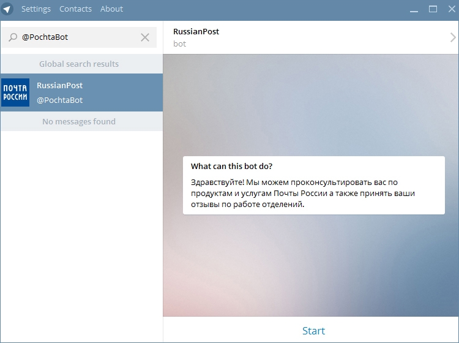Click the Telegram paper plane logo icon
Viewport: 459px width, 343px height.
tap(7, 9)
